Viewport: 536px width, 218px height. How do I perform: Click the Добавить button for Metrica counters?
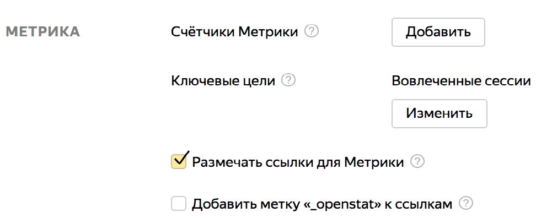coord(438,32)
